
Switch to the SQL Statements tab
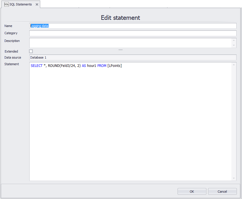[x=21, y=4]
